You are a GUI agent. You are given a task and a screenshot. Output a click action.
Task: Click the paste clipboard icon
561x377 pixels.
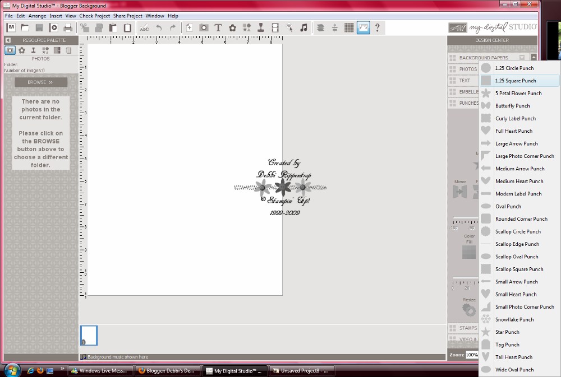(113, 27)
